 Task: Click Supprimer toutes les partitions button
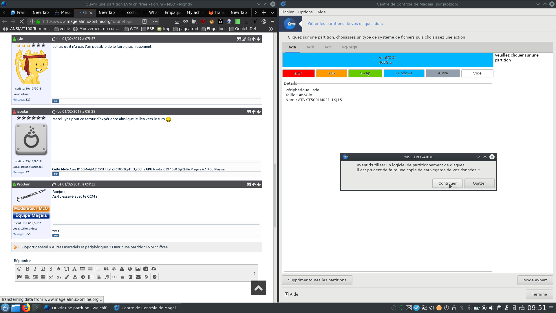click(317, 280)
